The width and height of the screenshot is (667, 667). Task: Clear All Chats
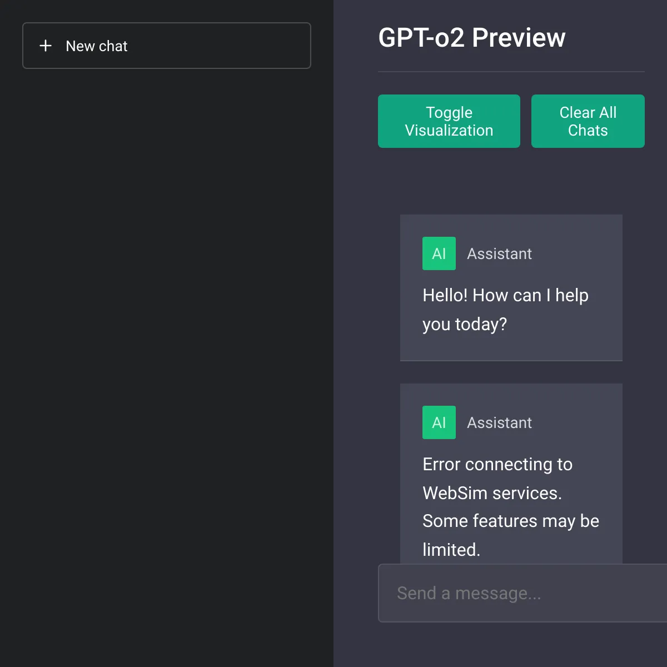[x=588, y=121]
